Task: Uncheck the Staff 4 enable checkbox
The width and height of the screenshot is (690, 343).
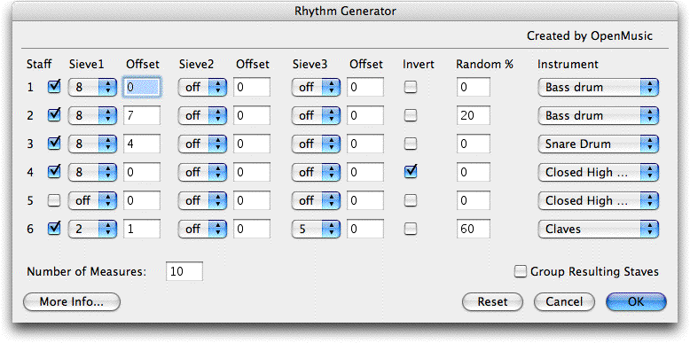Action: (54, 172)
